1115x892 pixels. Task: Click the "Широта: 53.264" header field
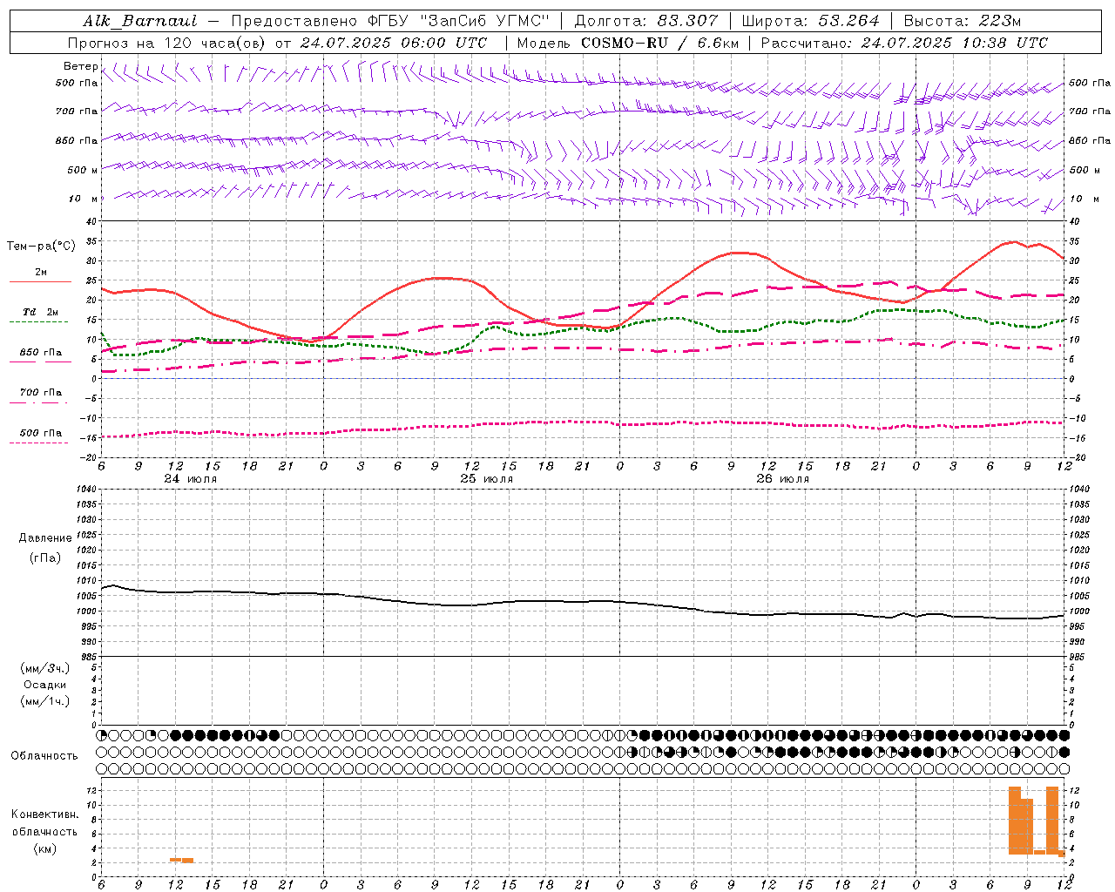click(x=810, y=21)
